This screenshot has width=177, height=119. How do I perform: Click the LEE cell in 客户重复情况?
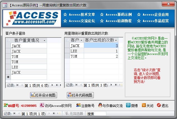click(29, 67)
